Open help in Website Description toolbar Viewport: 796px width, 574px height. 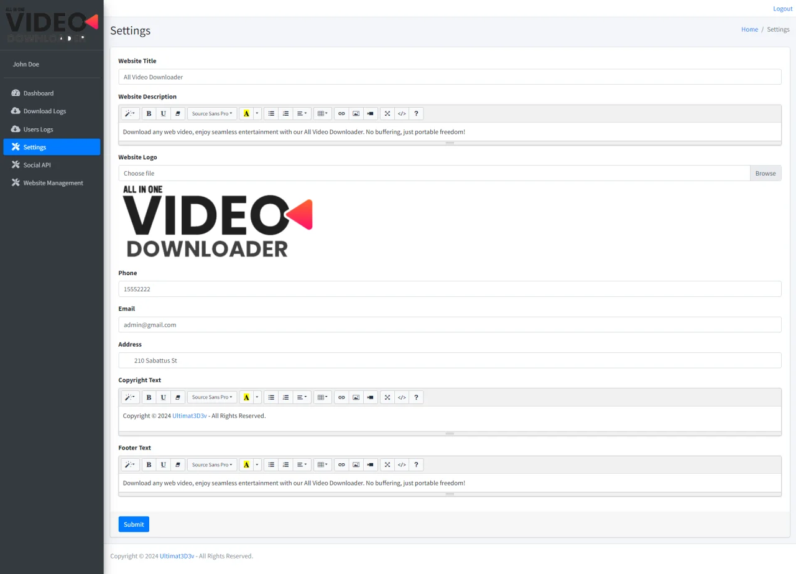(x=416, y=114)
